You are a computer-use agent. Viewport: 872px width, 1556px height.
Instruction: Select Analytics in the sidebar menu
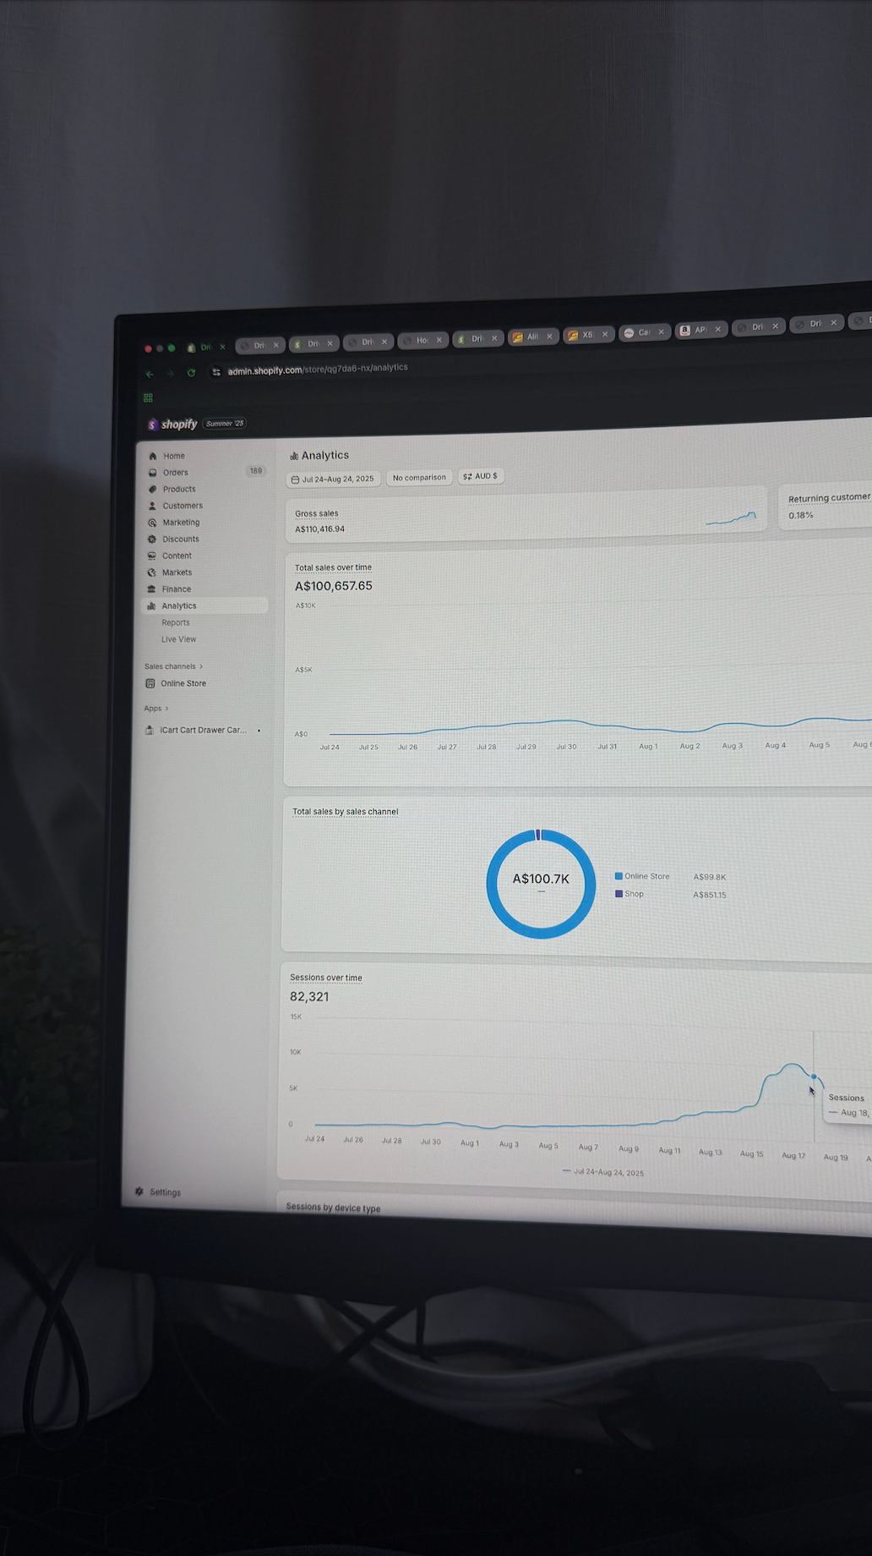click(x=204, y=605)
